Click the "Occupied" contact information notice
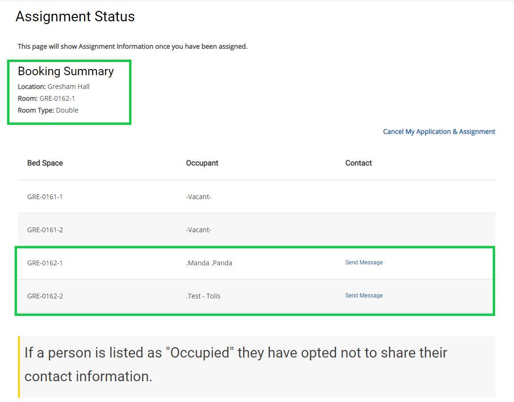514x402 pixels. [235, 364]
